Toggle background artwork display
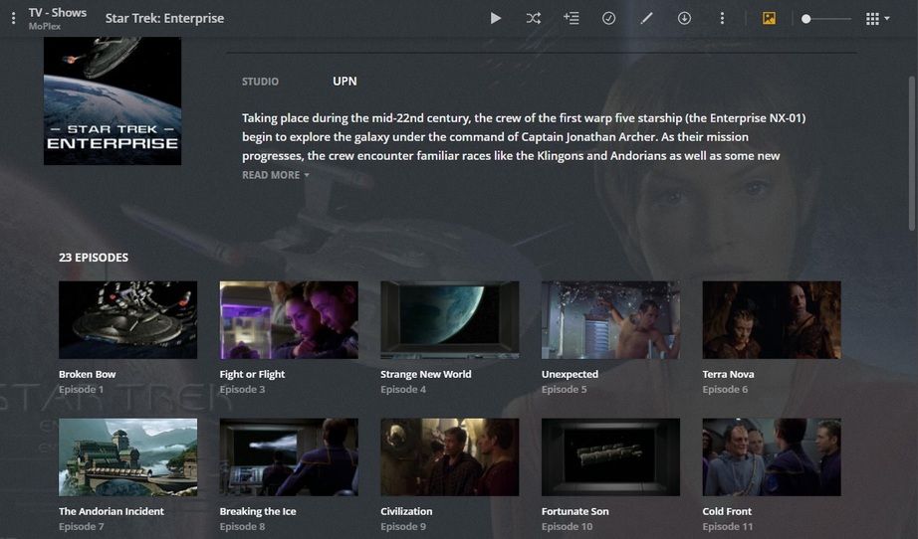Screen dimensions: 918x539 pyautogui.click(x=769, y=19)
